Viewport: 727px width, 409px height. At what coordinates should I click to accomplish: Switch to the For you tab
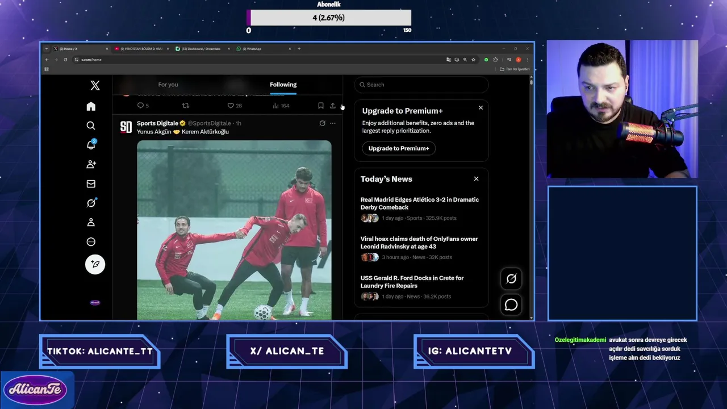pos(168,85)
